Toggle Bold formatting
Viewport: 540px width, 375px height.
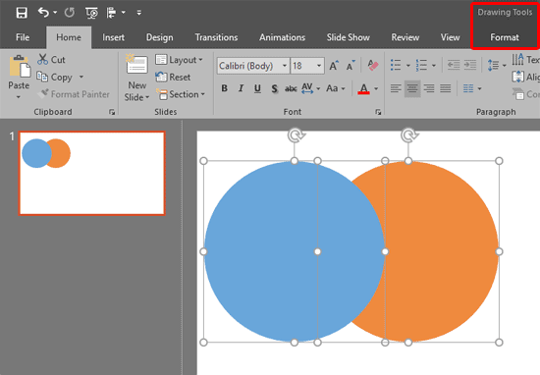(x=224, y=88)
